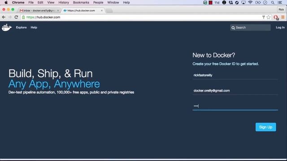Click the Sign Up button
This screenshot has height=161, width=287.
(x=265, y=127)
